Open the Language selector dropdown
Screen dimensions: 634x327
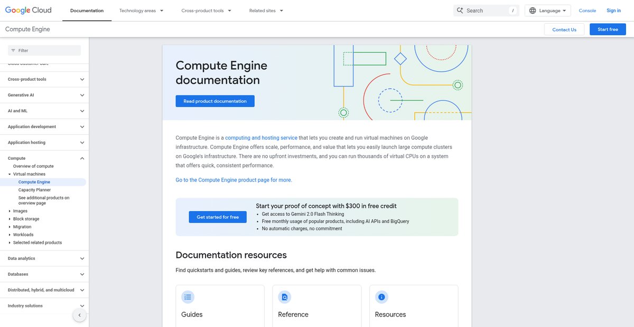[548, 11]
